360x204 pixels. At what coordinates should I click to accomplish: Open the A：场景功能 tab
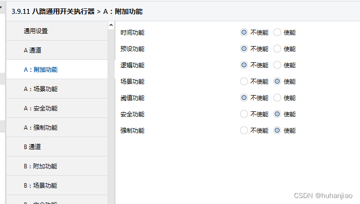40,89
